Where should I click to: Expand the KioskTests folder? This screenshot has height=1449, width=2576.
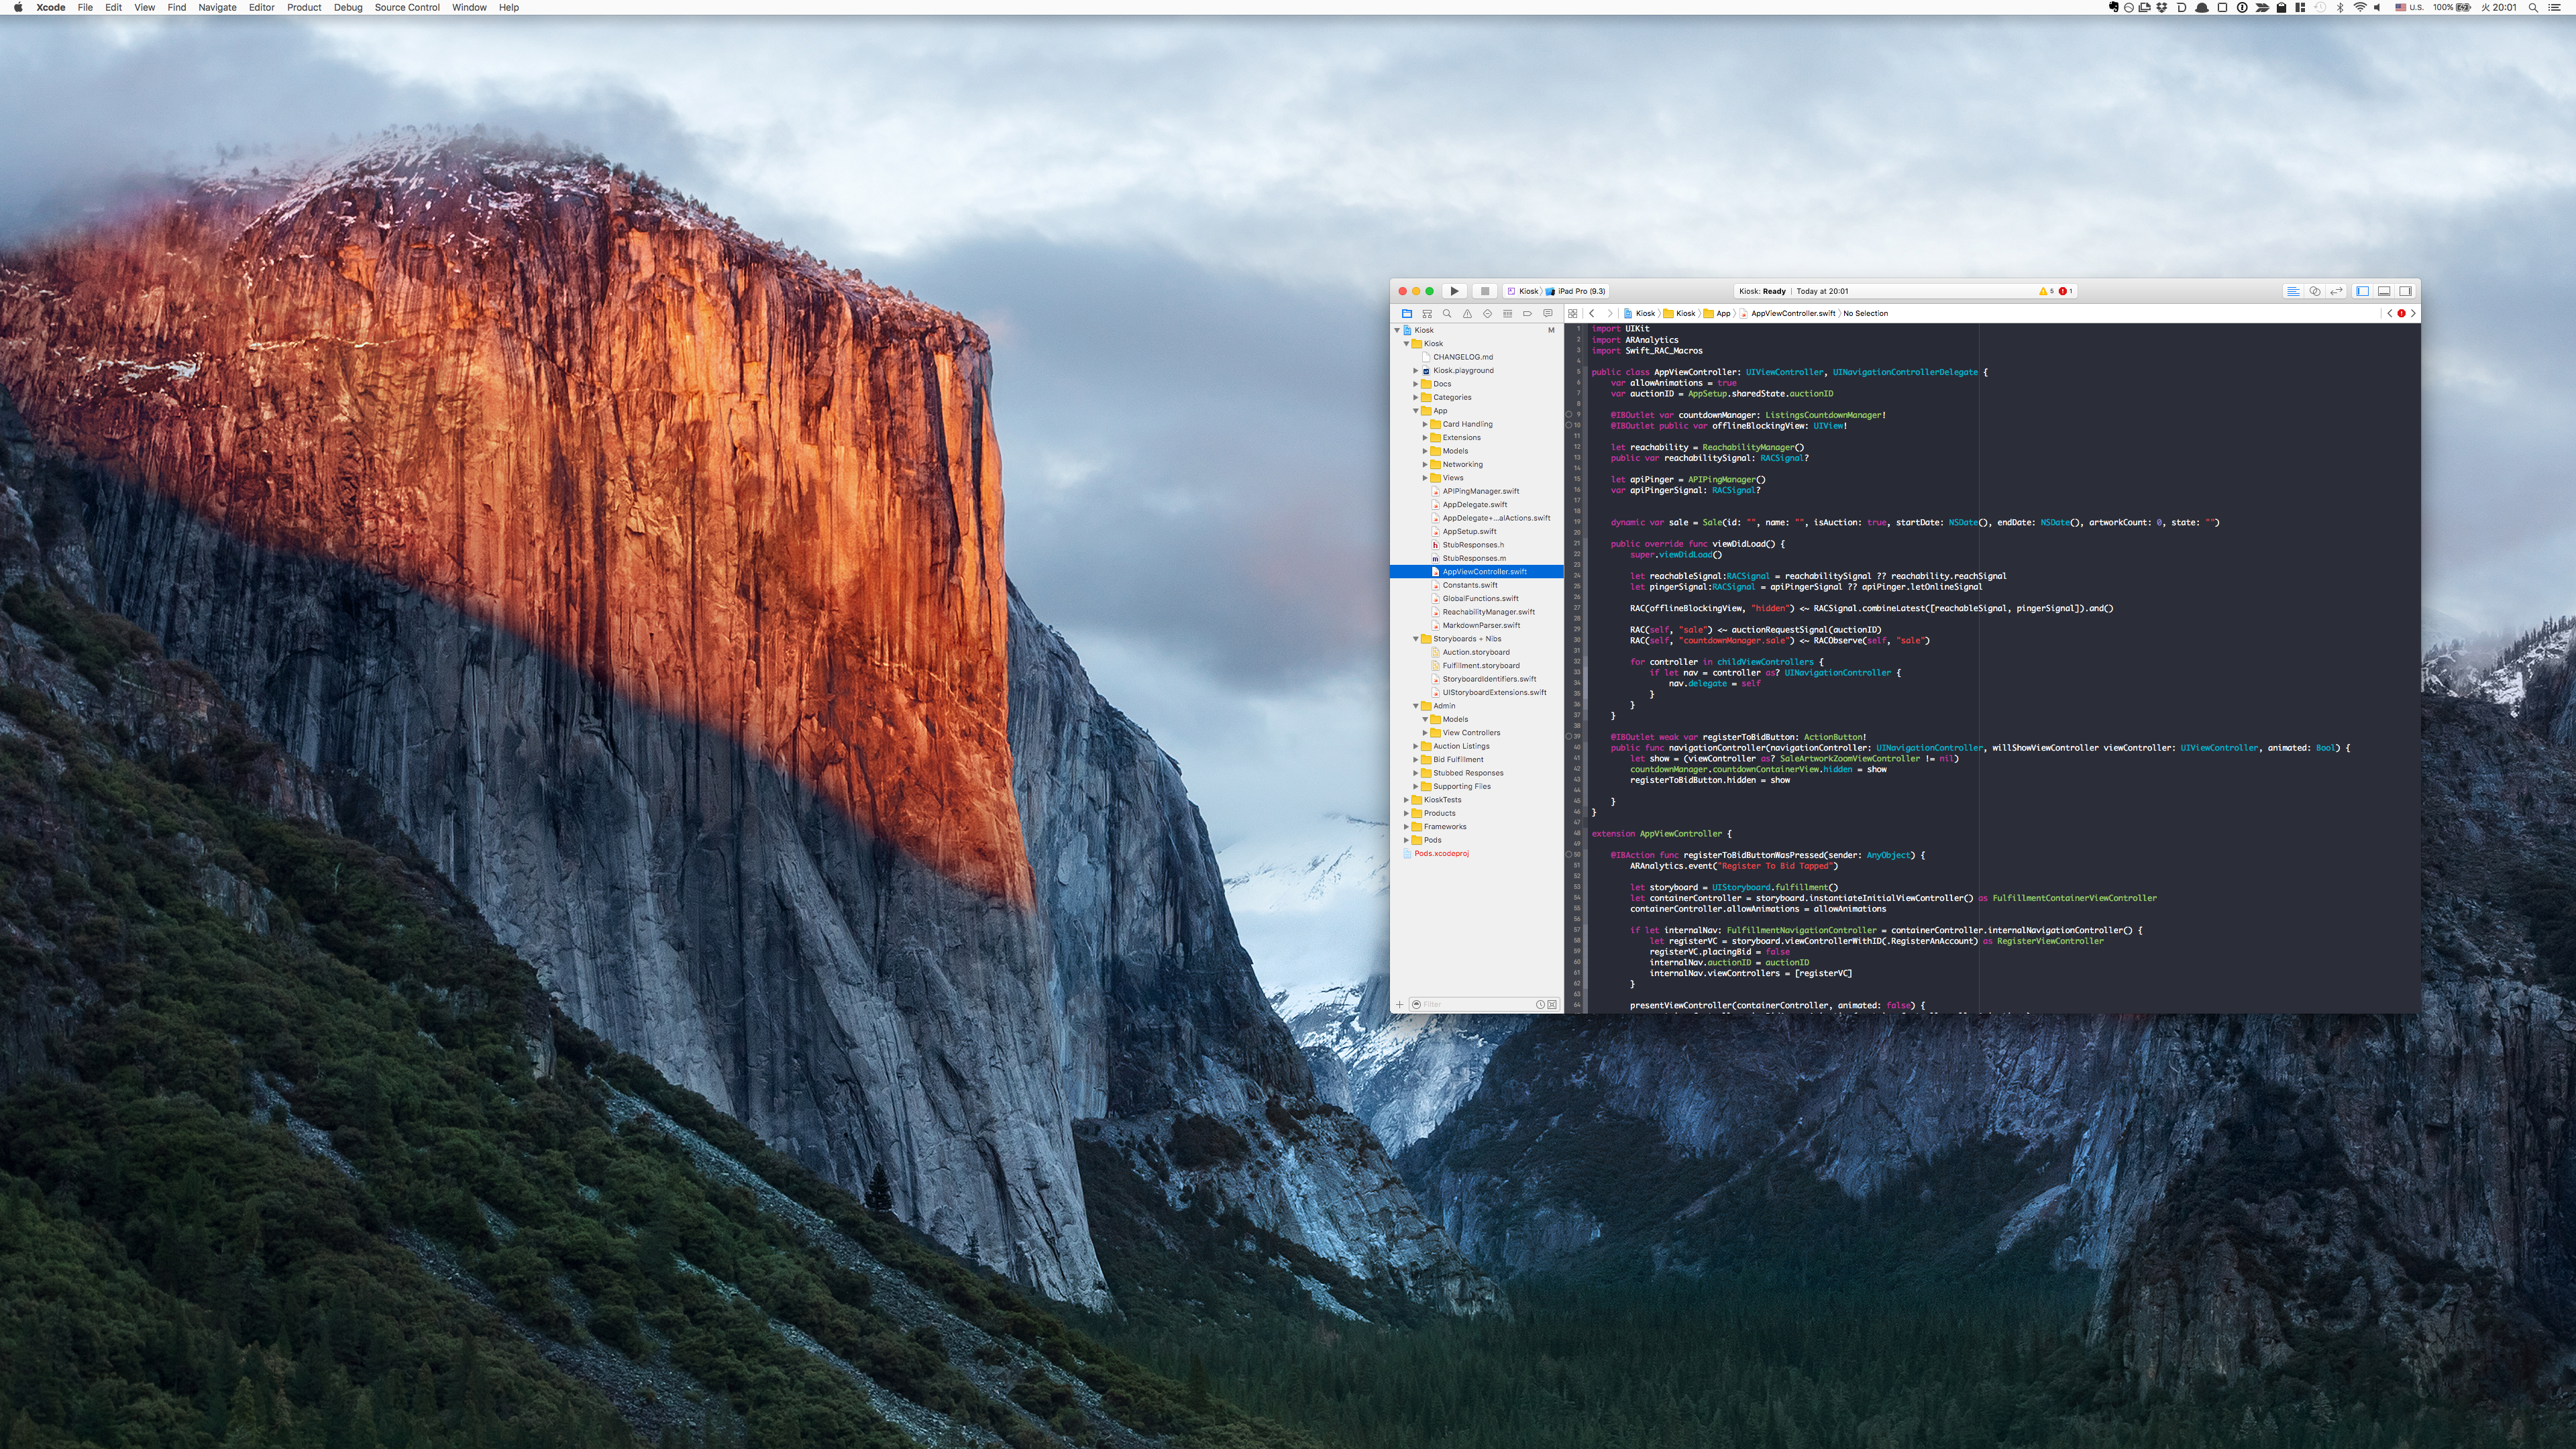1406,800
